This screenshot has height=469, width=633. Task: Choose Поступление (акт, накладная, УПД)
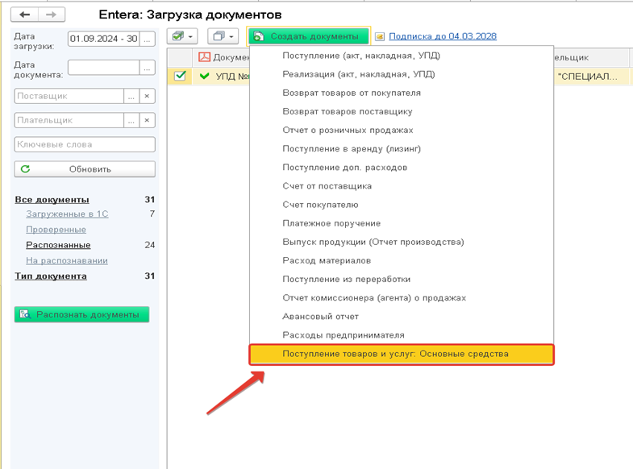(x=402, y=56)
